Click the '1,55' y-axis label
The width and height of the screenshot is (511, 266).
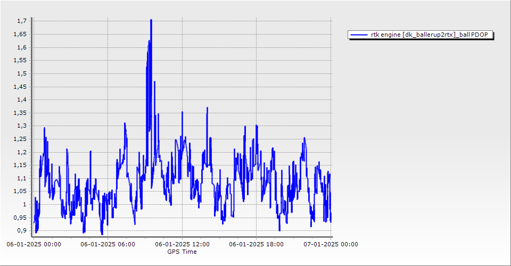pyautogui.click(x=20, y=60)
